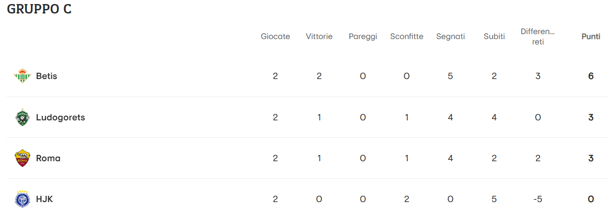Viewport: 608px width, 216px height.
Task: Click the Sconfitte column header
Action: coord(407,37)
